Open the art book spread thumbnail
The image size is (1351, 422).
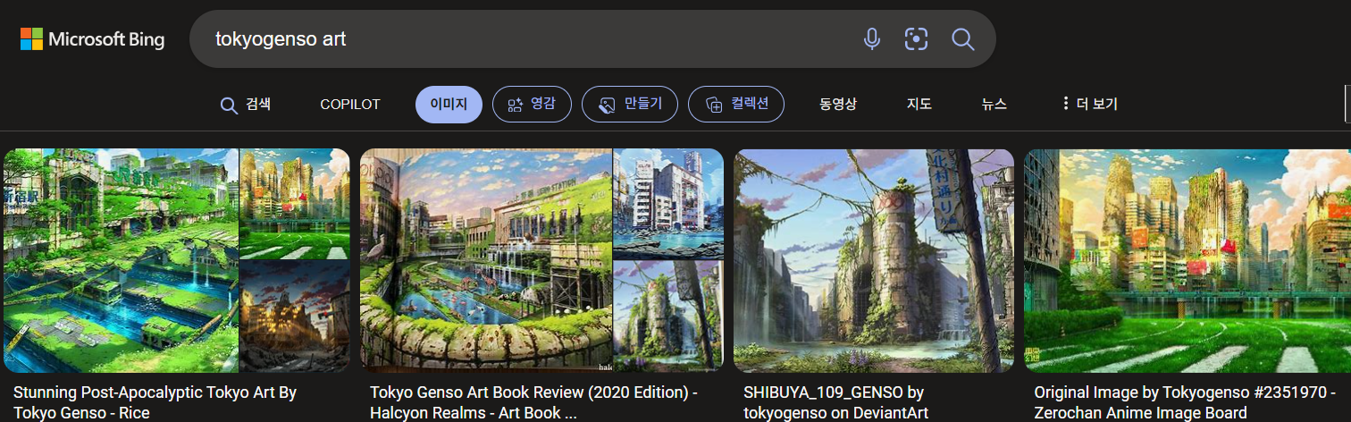[x=486, y=260]
